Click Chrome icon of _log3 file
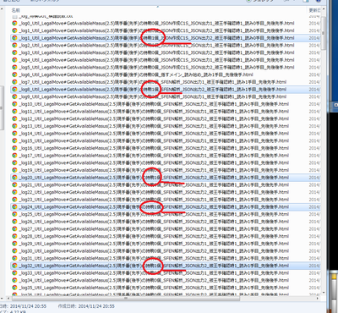The image size is (338, 313). 14,52
